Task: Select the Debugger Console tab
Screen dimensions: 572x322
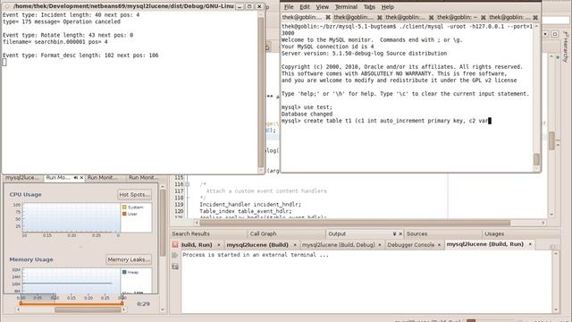Action: [410, 244]
